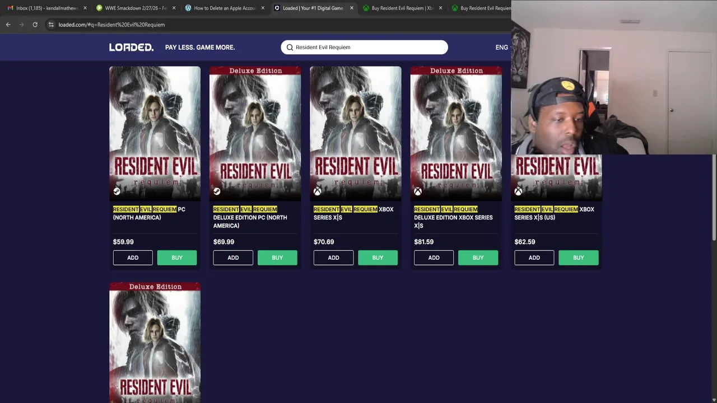Close the WWE Smackdown tab
Image resolution: width=717 pixels, height=403 pixels.
[174, 8]
